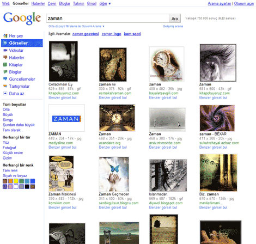Filter by the black color swatch

pyautogui.click(x=27, y=187)
